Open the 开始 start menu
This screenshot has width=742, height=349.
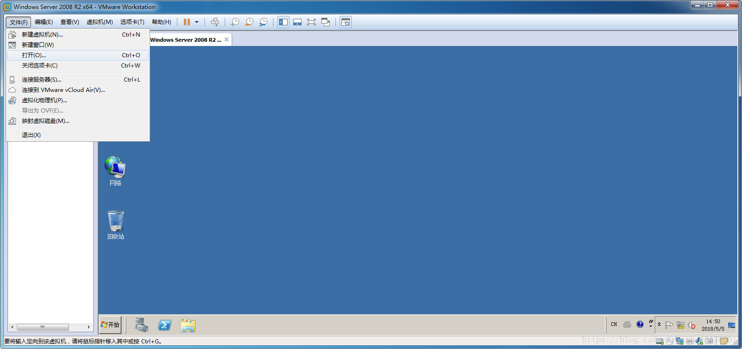[110, 325]
